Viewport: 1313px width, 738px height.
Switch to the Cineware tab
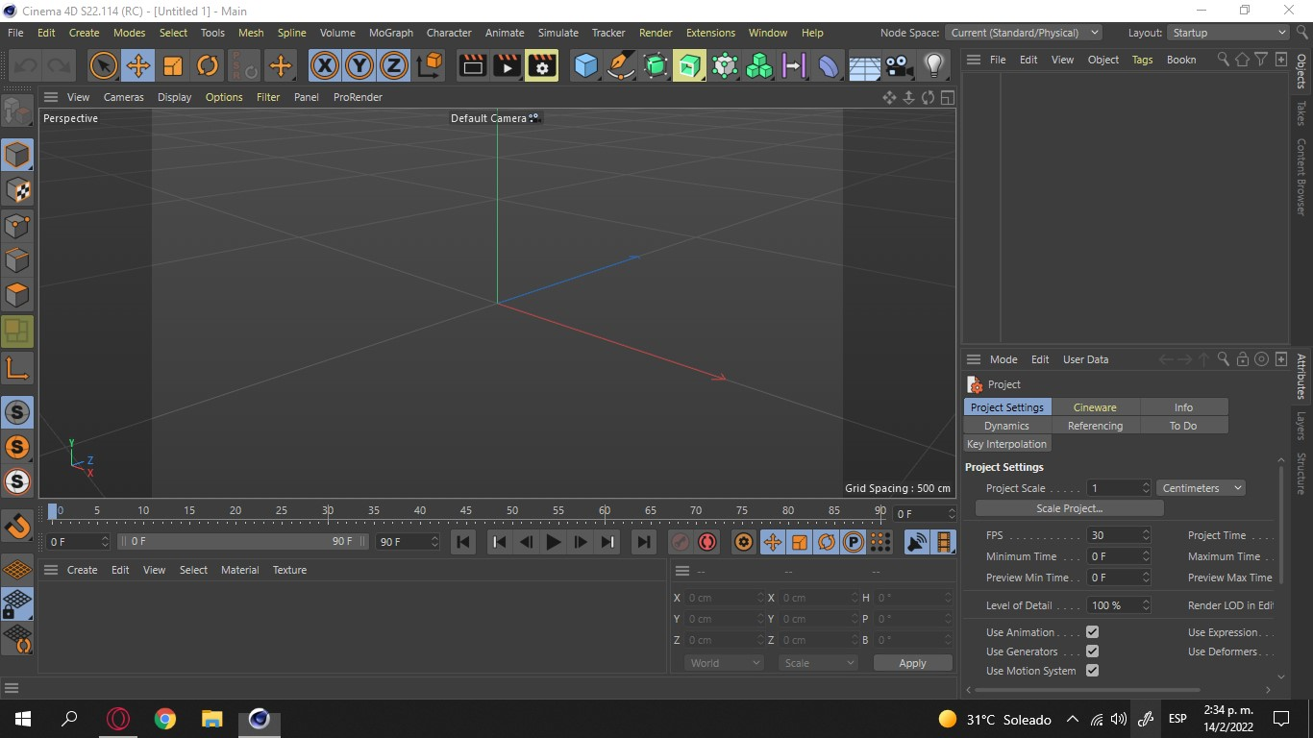tap(1095, 407)
